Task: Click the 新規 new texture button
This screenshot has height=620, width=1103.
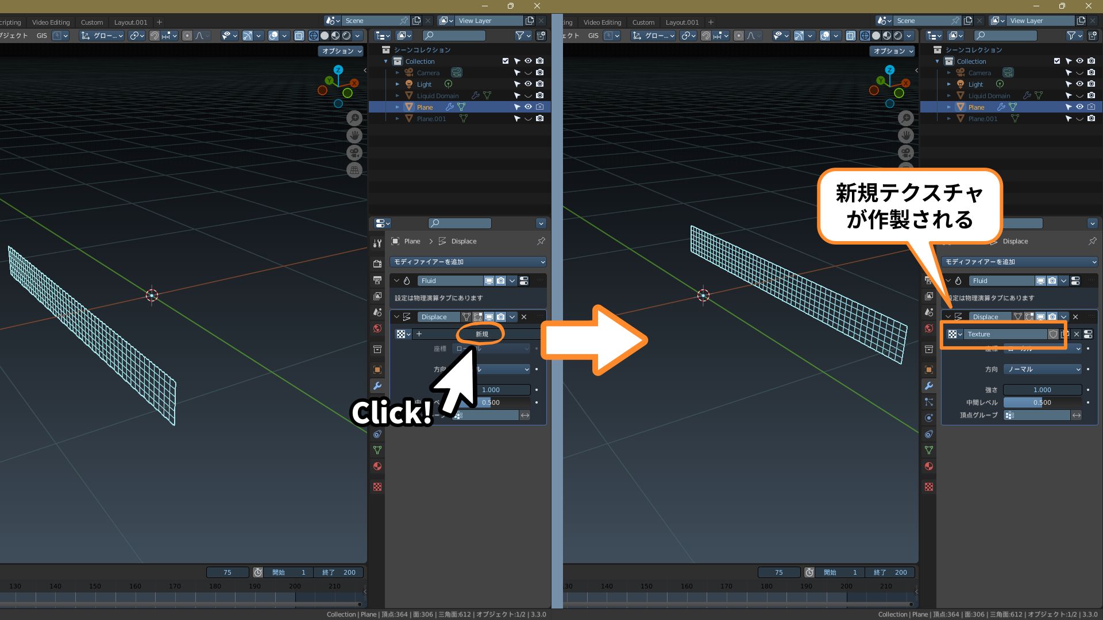Action: tap(481, 334)
